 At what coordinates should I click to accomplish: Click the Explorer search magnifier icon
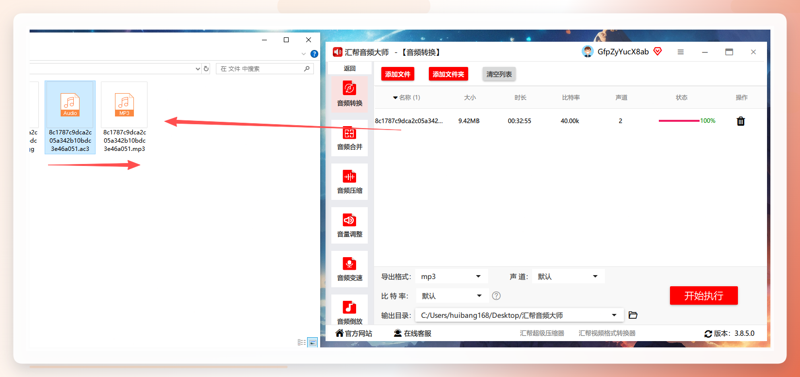(307, 69)
